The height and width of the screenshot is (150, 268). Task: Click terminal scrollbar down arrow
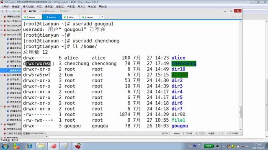(x=240, y=130)
